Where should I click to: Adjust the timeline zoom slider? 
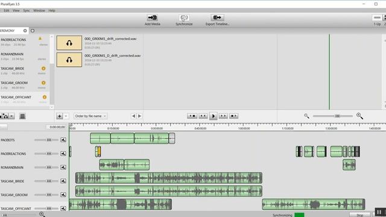click(337, 116)
